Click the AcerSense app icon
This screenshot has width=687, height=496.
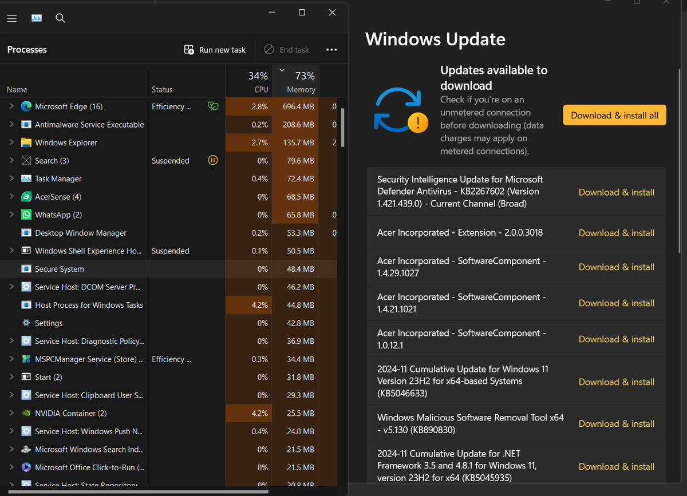(26, 197)
